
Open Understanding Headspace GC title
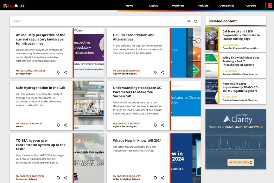[137, 92]
